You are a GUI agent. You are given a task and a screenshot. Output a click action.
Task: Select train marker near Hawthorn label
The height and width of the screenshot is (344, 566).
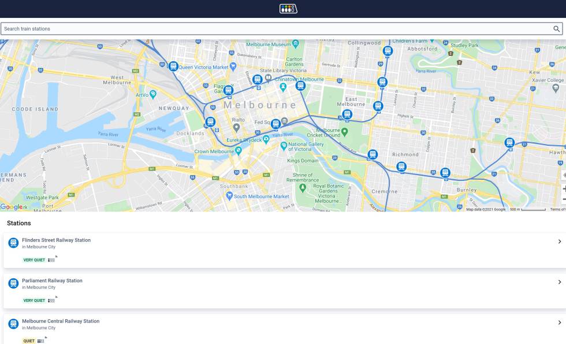coord(509,143)
